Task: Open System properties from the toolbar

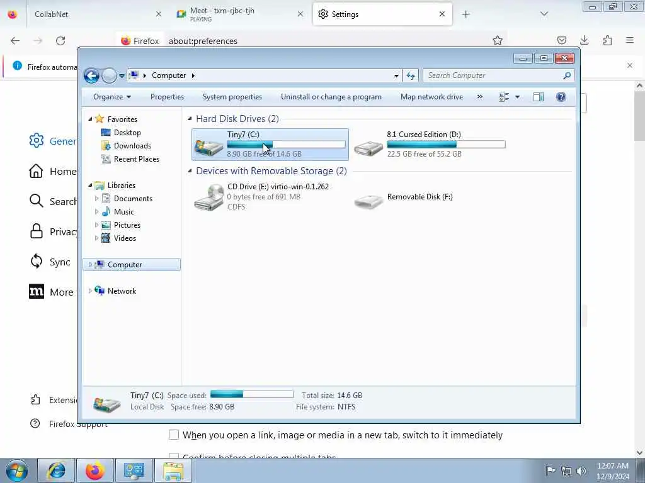Action: (232, 97)
